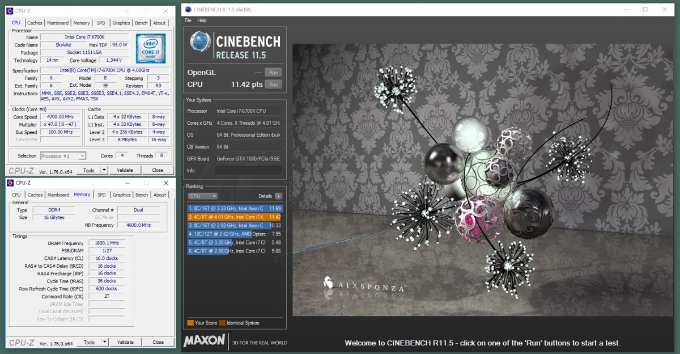This screenshot has height=354, width=680.
Task: Select ranking row 5 4C/8T 3.20 GHz
Action: [235, 242]
